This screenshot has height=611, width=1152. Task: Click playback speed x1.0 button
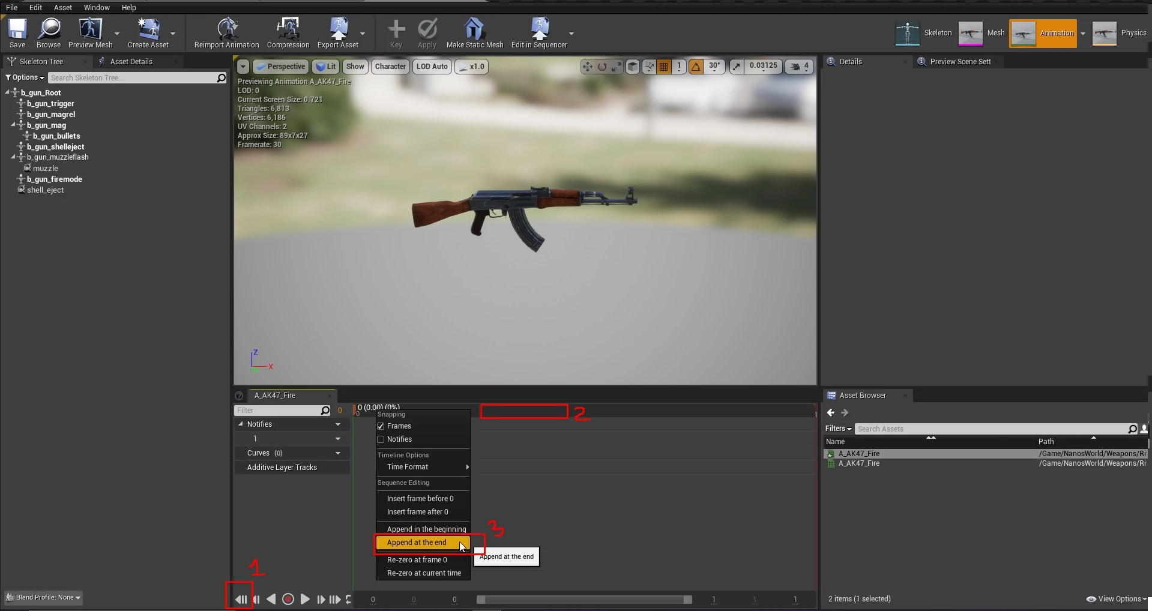[471, 67]
